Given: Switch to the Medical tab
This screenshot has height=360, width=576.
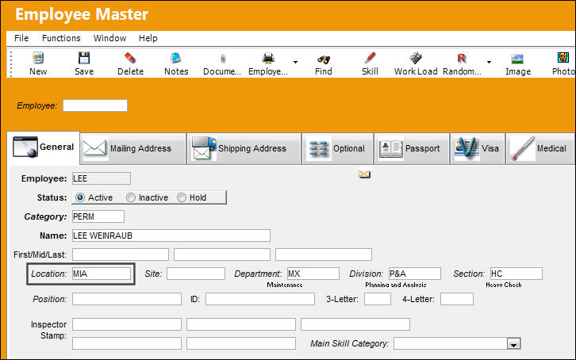Looking at the screenshot, I should 540,148.
